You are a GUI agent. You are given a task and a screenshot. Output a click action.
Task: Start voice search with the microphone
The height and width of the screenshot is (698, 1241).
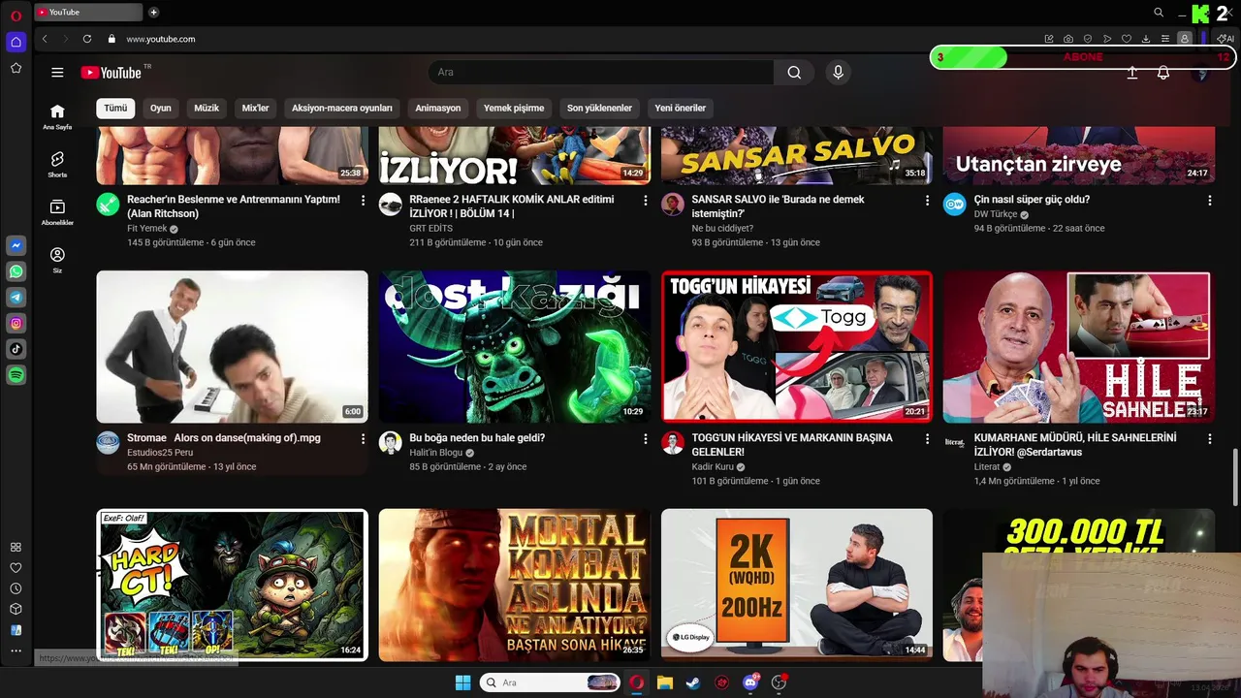pyautogui.click(x=838, y=73)
